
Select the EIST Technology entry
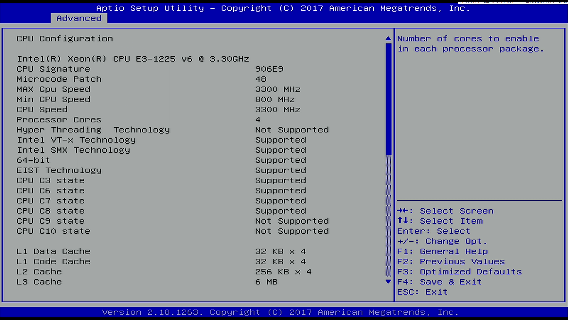59,170
